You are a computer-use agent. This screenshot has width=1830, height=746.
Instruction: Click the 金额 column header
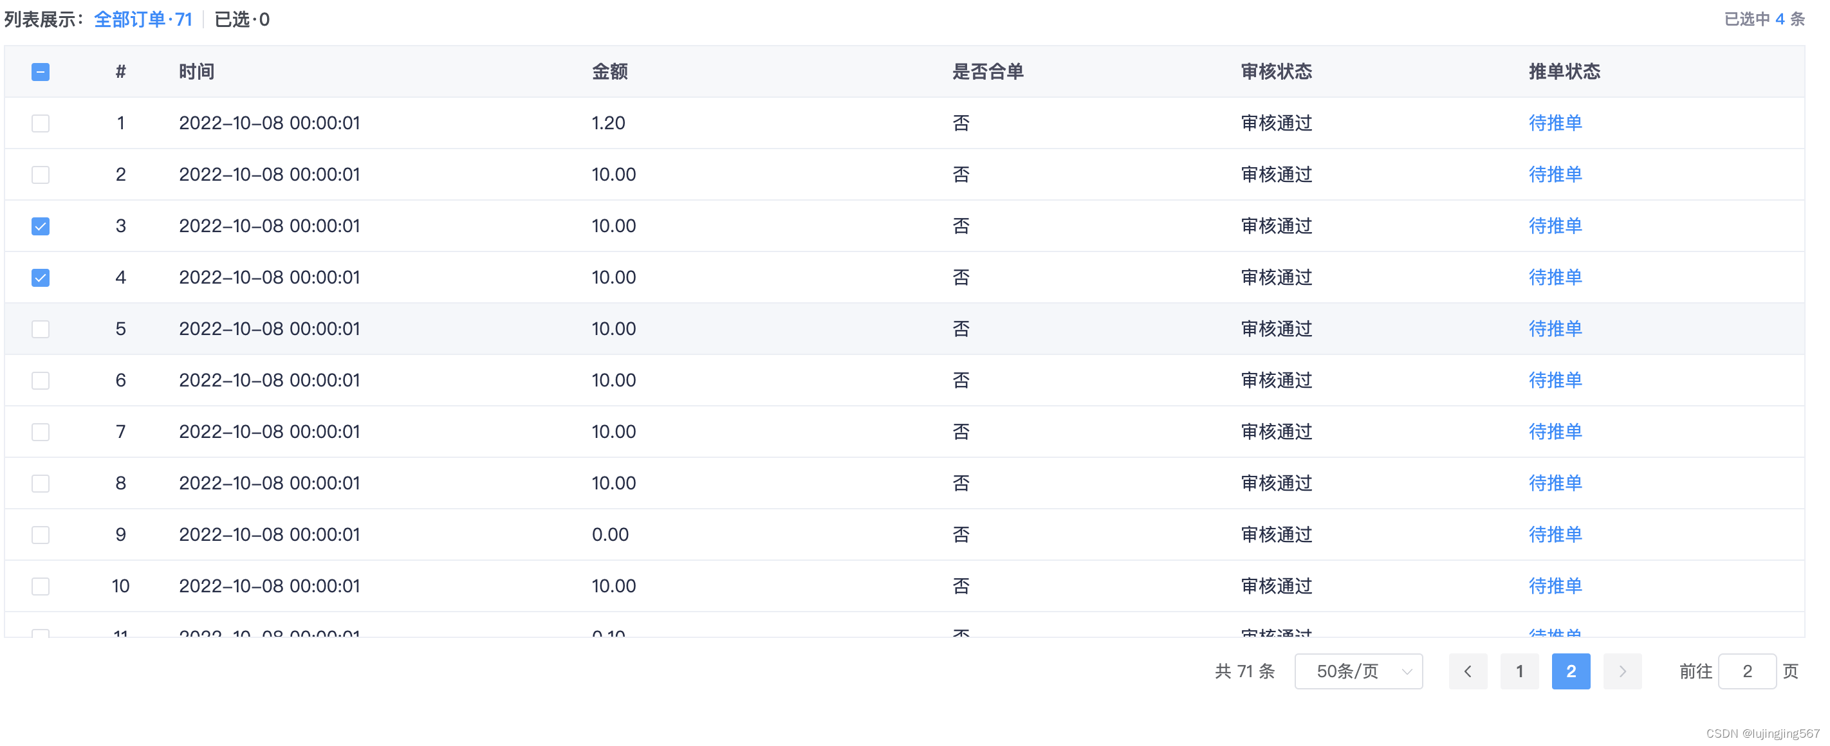point(609,71)
